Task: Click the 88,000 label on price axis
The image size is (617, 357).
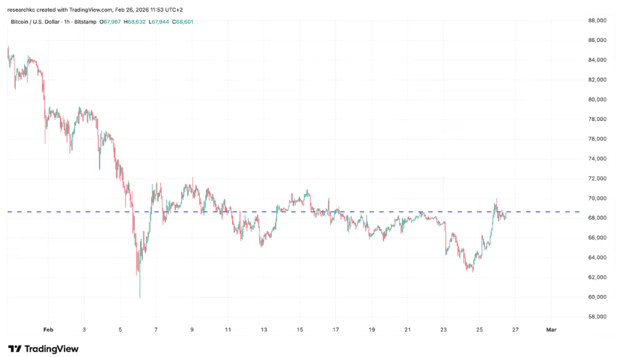Action: (x=596, y=21)
